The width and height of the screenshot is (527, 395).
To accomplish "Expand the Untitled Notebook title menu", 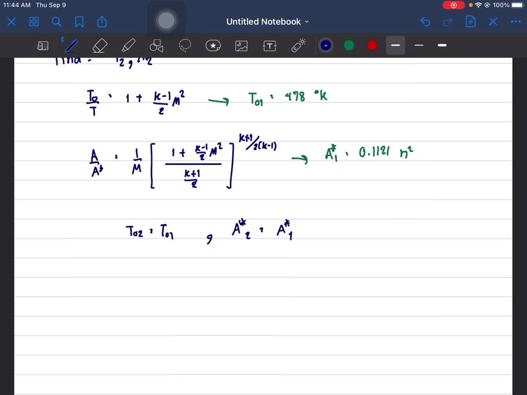I will coord(306,22).
